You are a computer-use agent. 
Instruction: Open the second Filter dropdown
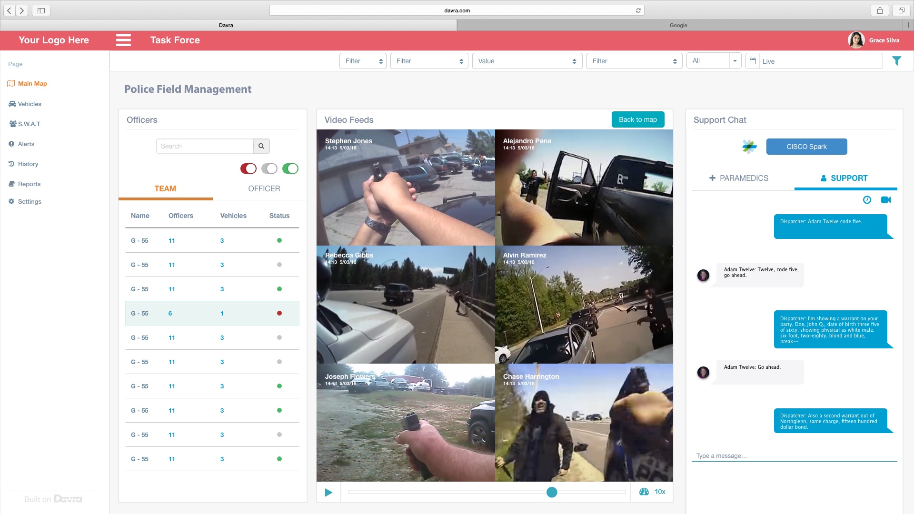429,61
